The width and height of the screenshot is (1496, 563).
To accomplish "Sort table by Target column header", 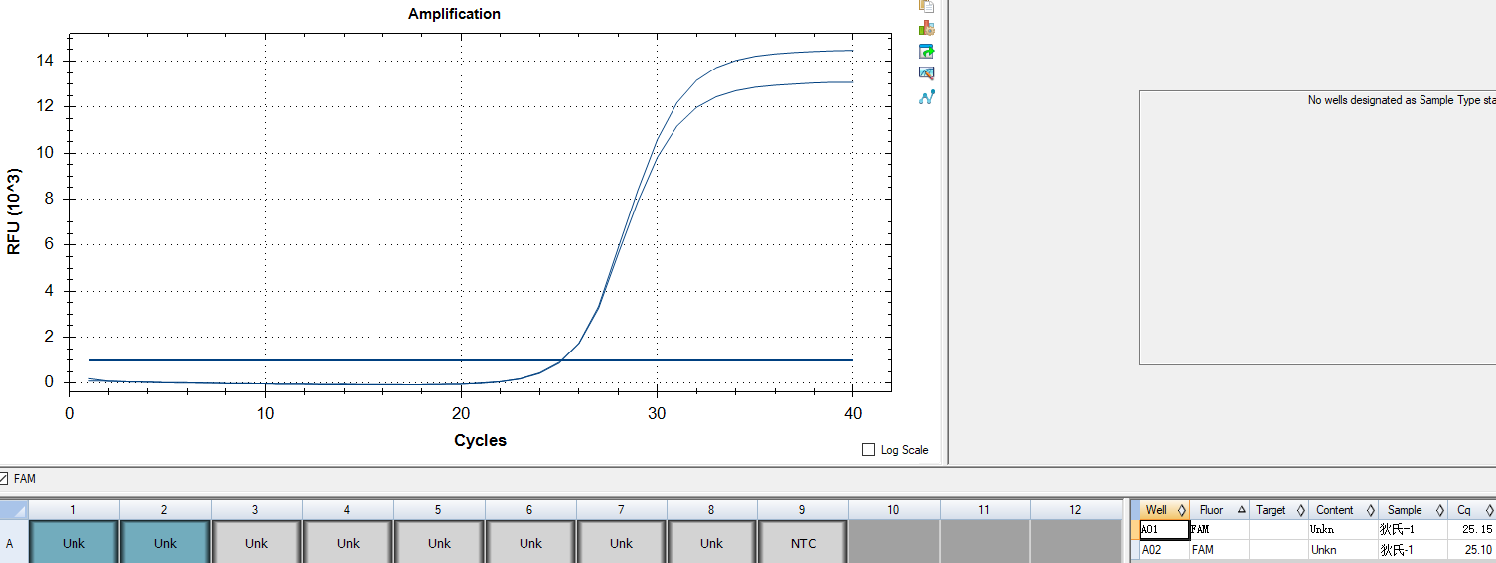I will point(1278,510).
